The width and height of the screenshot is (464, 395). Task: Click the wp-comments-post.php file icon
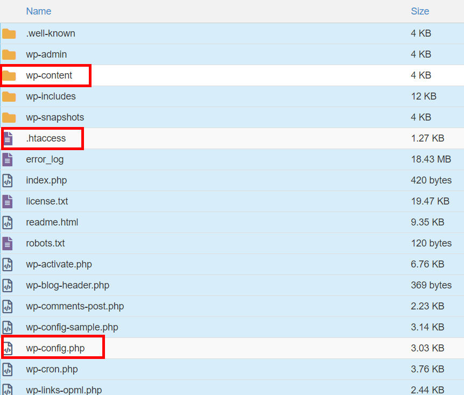click(8, 307)
